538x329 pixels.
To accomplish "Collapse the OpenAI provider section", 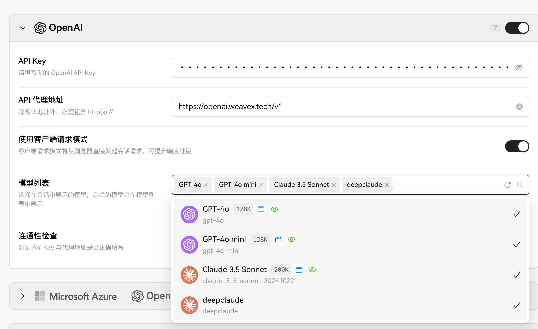I will point(23,28).
